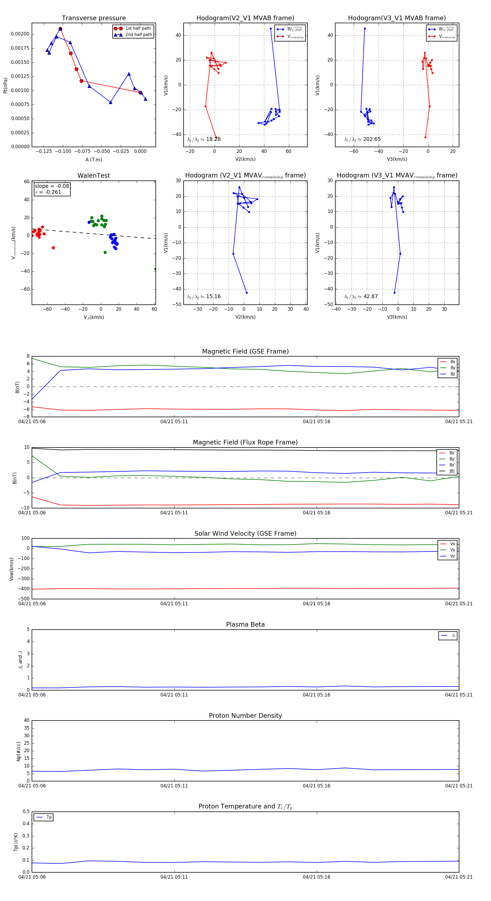Click the eigenvalue ratio text '202.65'
The width and height of the screenshot is (491, 901).
[x=372, y=139]
